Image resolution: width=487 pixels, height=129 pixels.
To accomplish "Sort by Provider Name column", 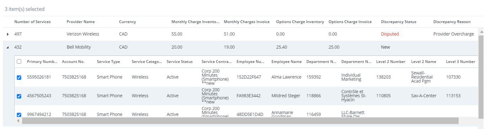I will 81,22.
